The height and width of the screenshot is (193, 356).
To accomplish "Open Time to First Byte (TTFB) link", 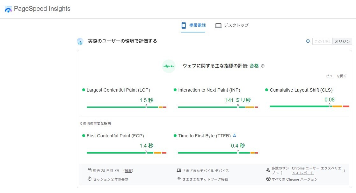I will tap(204, 136).
